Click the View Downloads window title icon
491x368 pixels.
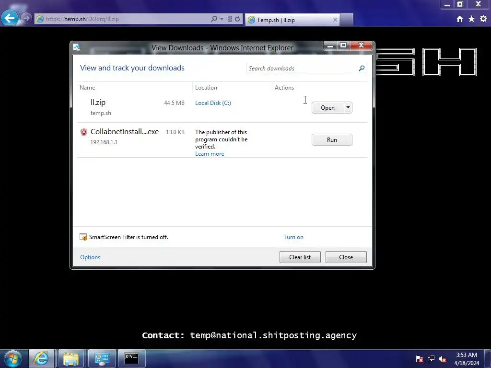[77, 47]
